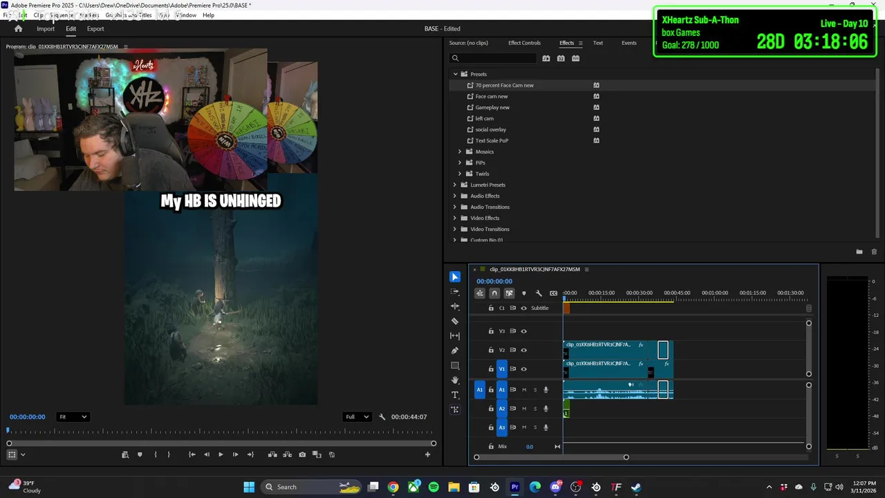Click the Extract button in Program Monitor

pyautogui.click(x=287, y=454)
